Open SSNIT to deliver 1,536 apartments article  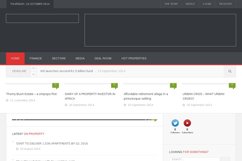(x=52, y=143)
